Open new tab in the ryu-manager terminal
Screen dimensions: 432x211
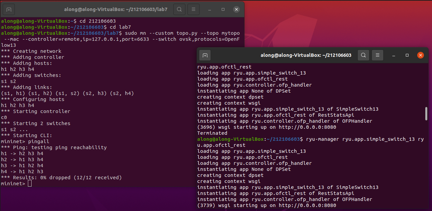(x=205, y=55)
